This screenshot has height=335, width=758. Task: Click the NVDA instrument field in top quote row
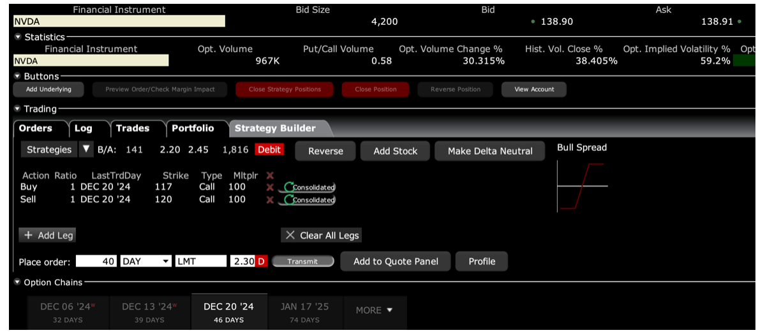click(x=119, y=21)
